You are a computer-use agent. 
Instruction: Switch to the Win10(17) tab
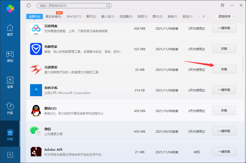click(x=74, y=17)
